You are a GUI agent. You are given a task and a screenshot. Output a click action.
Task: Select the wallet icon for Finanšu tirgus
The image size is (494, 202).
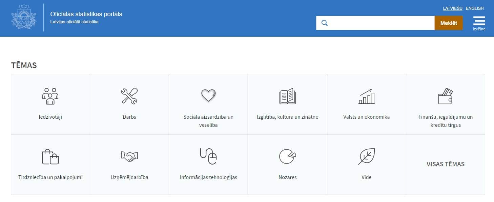click(446, 96)
